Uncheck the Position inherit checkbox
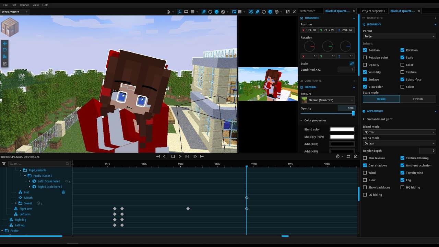 (x=365, y=50)
